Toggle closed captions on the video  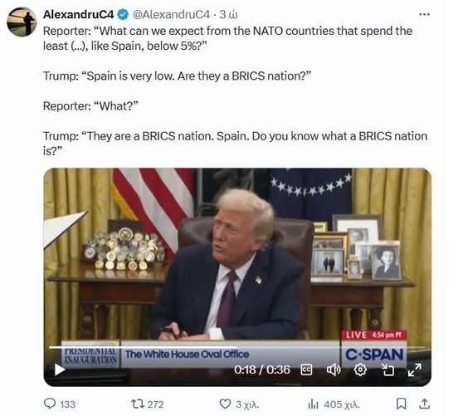pos(306,370)
